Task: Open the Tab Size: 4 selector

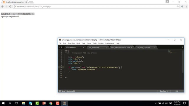Action: tap(164, 91)
